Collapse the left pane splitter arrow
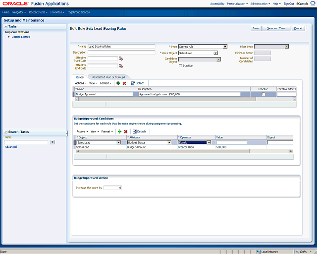Viewport: 317px width, 254px height. pyautogui.click(x=67, y=133)
